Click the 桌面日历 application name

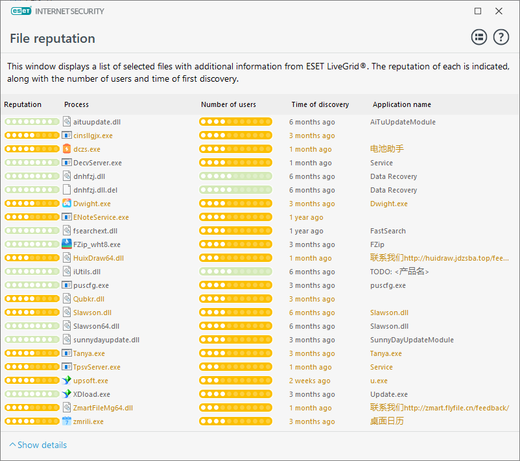(x=386, y=421)
